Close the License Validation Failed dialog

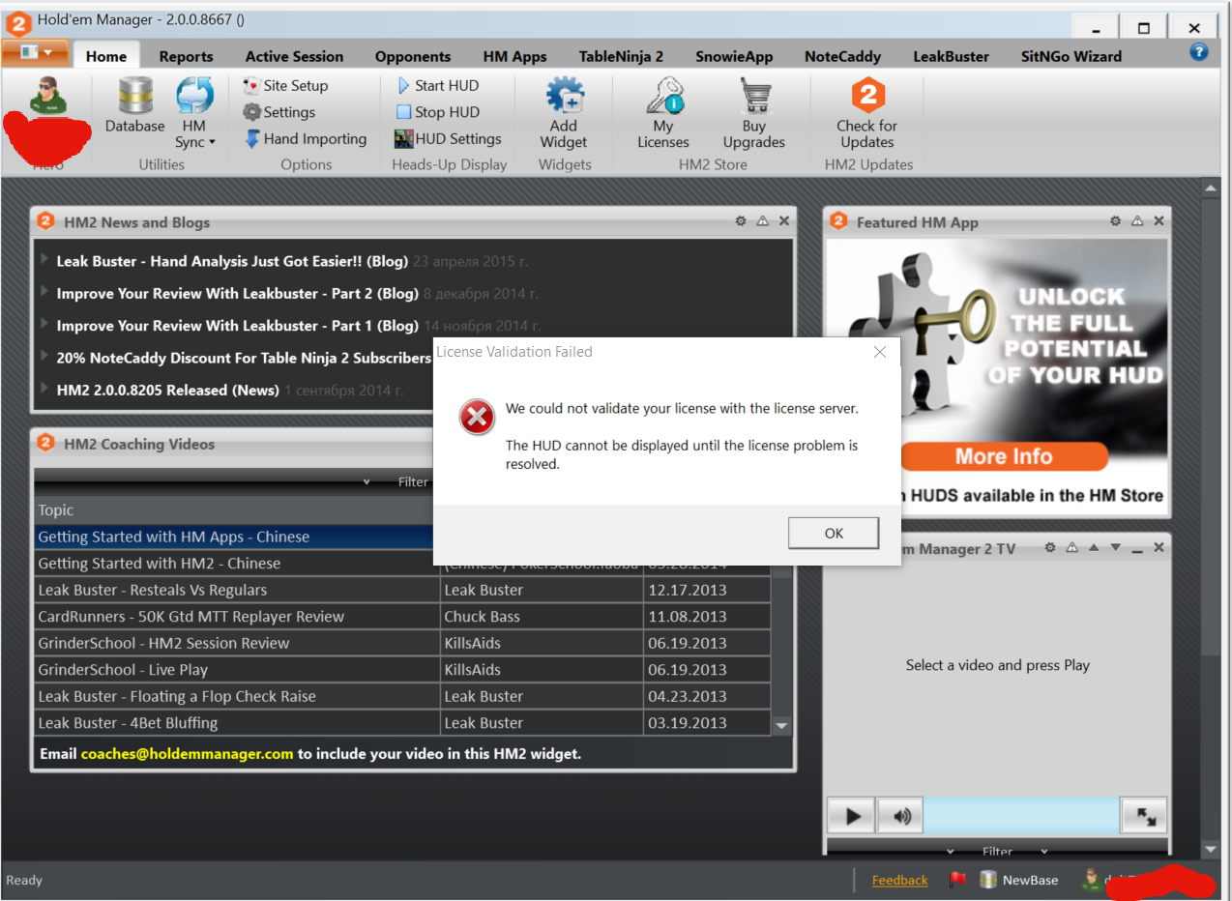(x=879, y=352)
